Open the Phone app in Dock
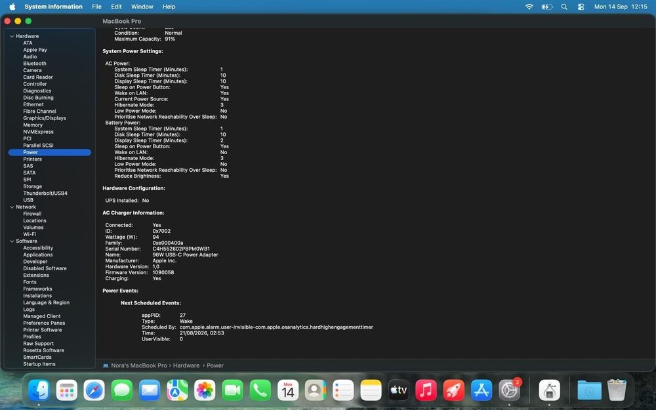 (x=260, y=390)
